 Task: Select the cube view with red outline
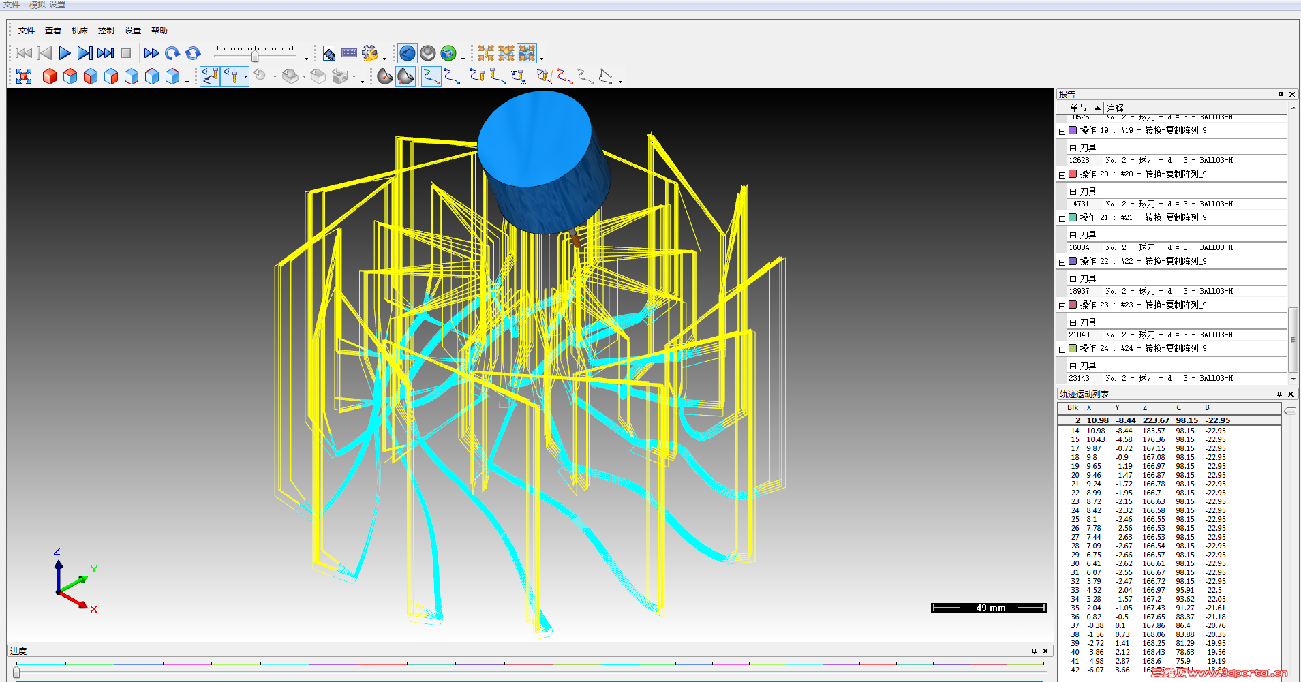click(152, 76)
